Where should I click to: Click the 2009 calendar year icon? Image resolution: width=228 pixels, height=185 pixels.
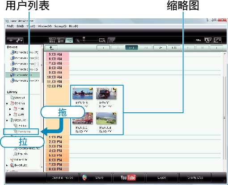click(15, 115)
